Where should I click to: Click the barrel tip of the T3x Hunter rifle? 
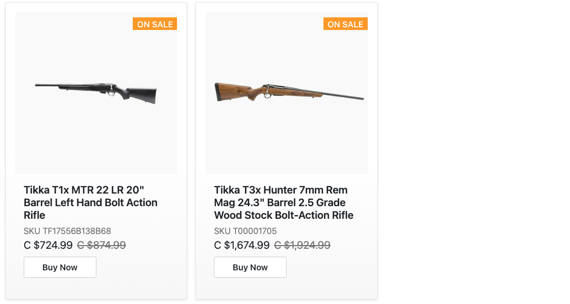coord(361,98)
